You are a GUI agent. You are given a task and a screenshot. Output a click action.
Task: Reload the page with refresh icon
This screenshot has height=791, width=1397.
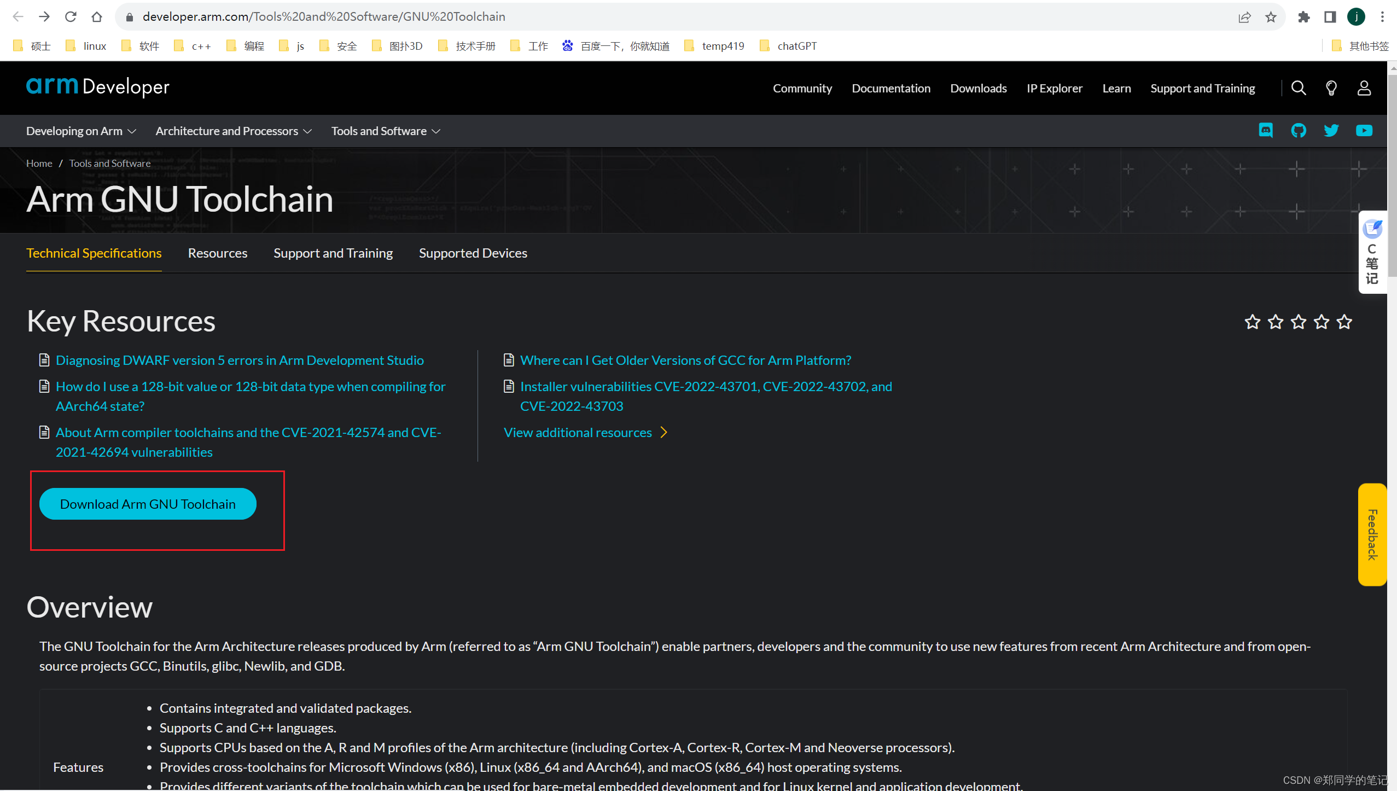coord(71,16)
